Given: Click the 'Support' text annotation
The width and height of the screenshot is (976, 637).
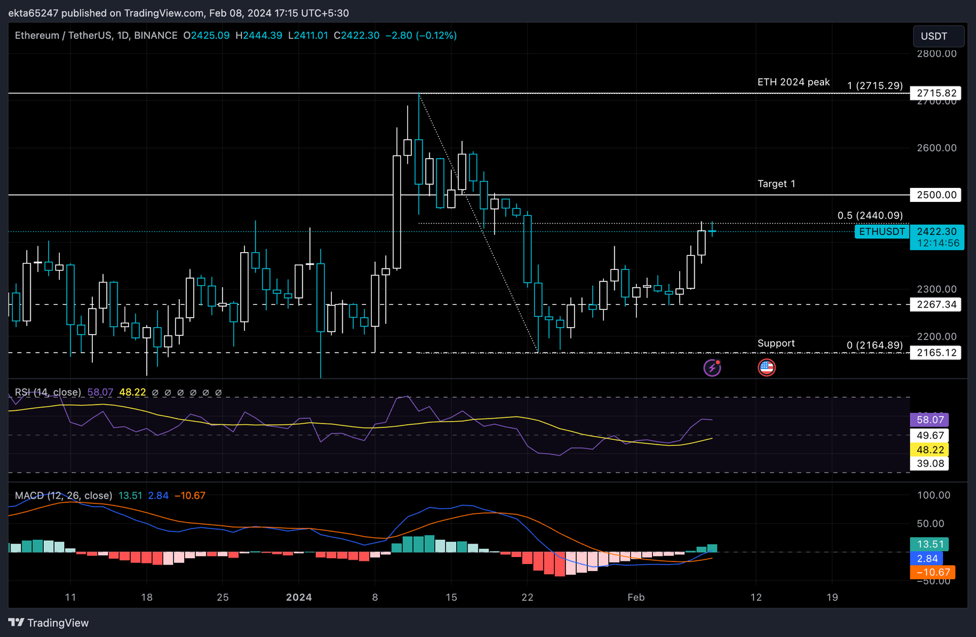Looking at the screenshot, I should (x=776, y=343).
